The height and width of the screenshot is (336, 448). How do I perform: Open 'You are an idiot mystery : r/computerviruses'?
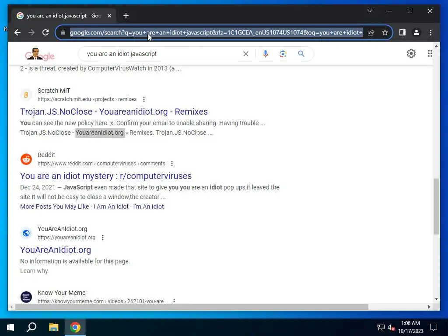click(x=106, y=176)
